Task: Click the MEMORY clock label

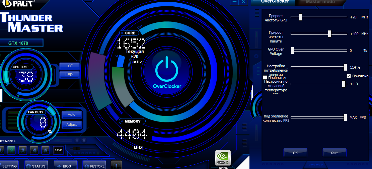Action: pyautogui.click(x=132, y=121)
